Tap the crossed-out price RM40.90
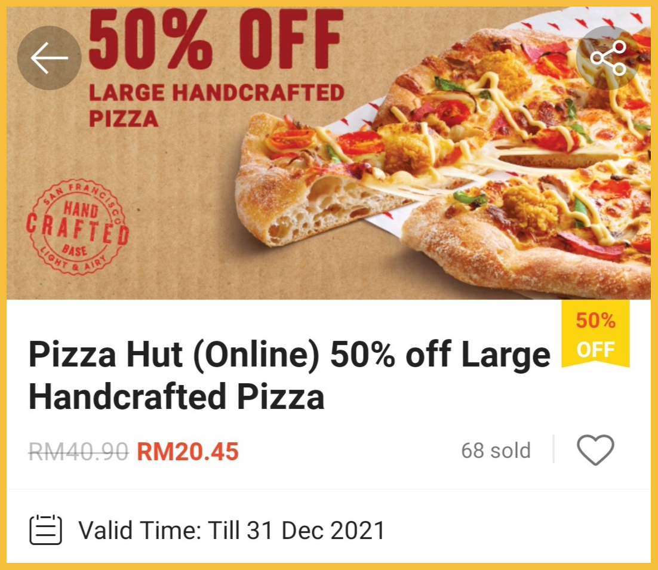The image size is (658, 570). 78,451
